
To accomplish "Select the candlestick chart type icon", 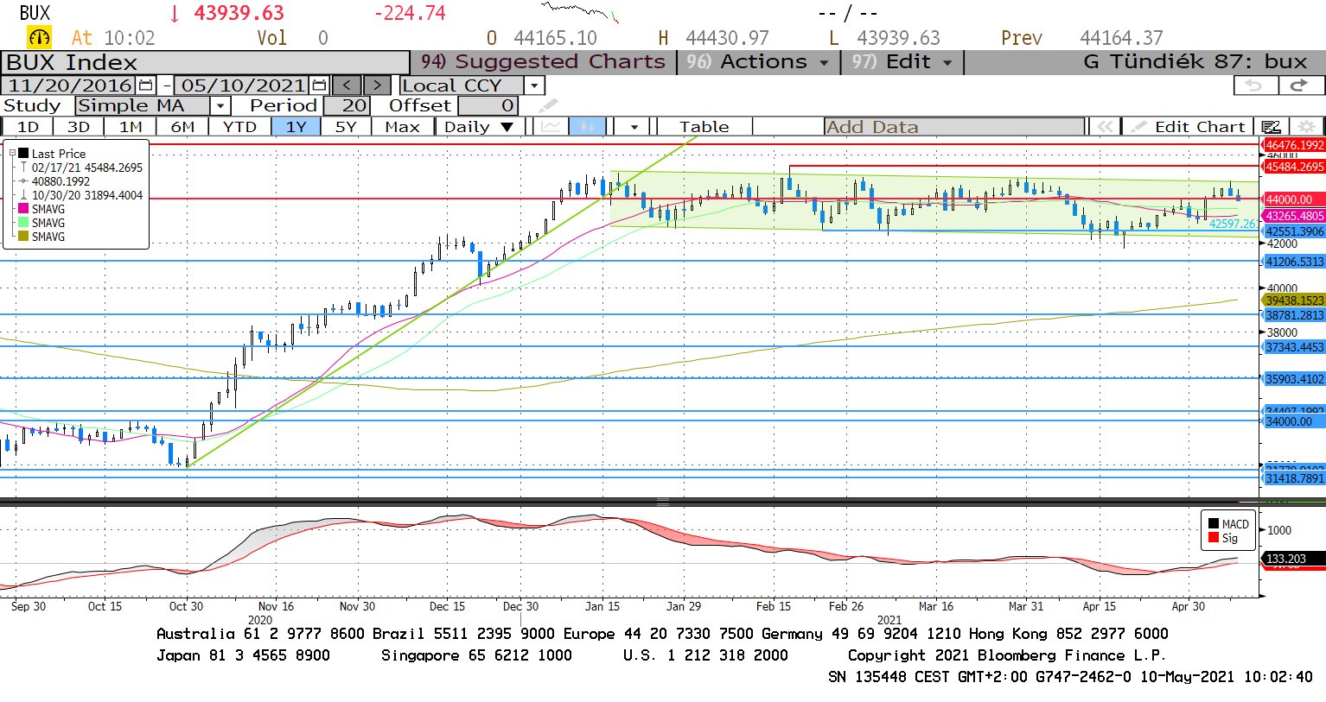I will (588, 126).
